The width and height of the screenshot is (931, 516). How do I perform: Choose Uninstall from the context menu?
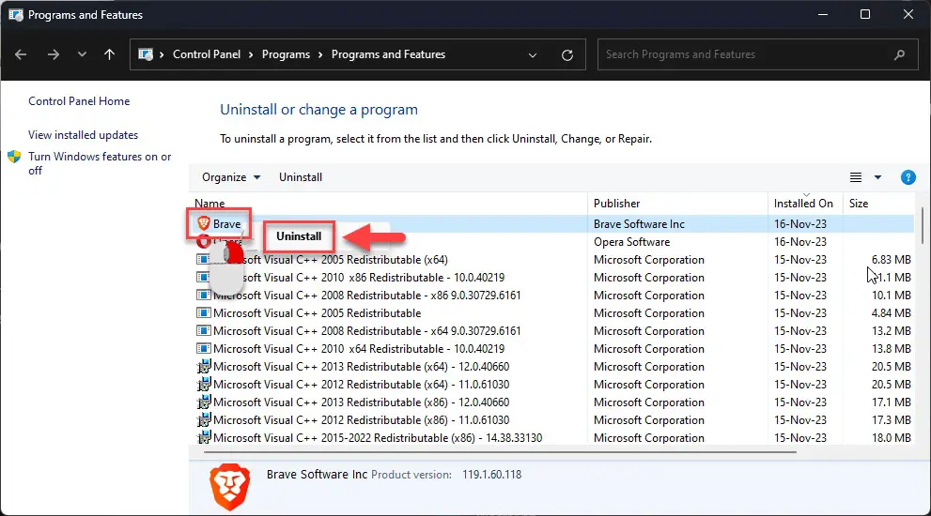point(299,236)
